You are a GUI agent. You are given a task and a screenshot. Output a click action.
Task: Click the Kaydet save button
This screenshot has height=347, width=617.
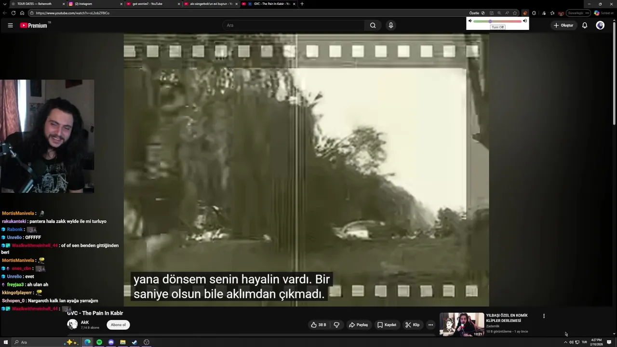pos(387,325)
